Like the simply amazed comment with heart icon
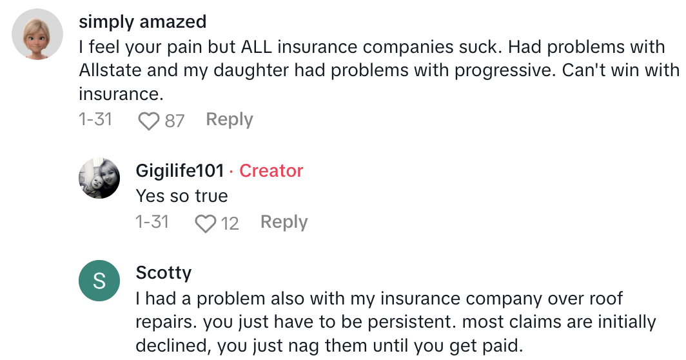The width and height of the screenshot is (686, 360). point(149,121)
